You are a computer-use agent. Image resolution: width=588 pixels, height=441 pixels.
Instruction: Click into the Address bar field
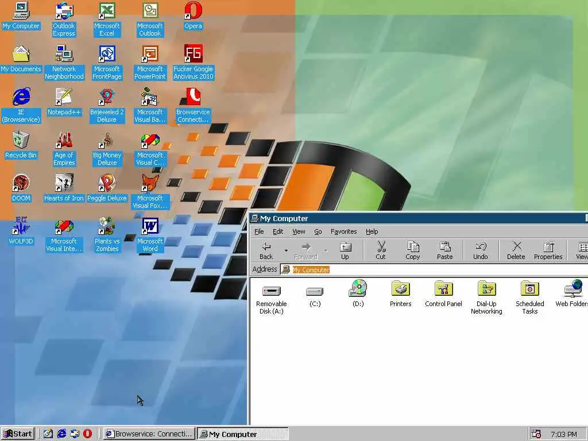click(x=434, y=270)
